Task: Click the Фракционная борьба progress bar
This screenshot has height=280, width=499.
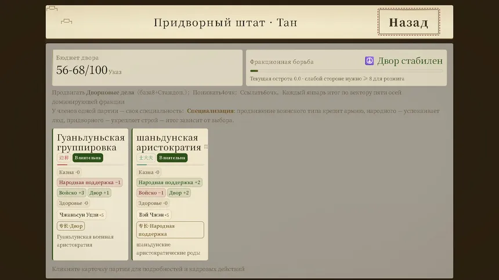Action: (346, 71)
